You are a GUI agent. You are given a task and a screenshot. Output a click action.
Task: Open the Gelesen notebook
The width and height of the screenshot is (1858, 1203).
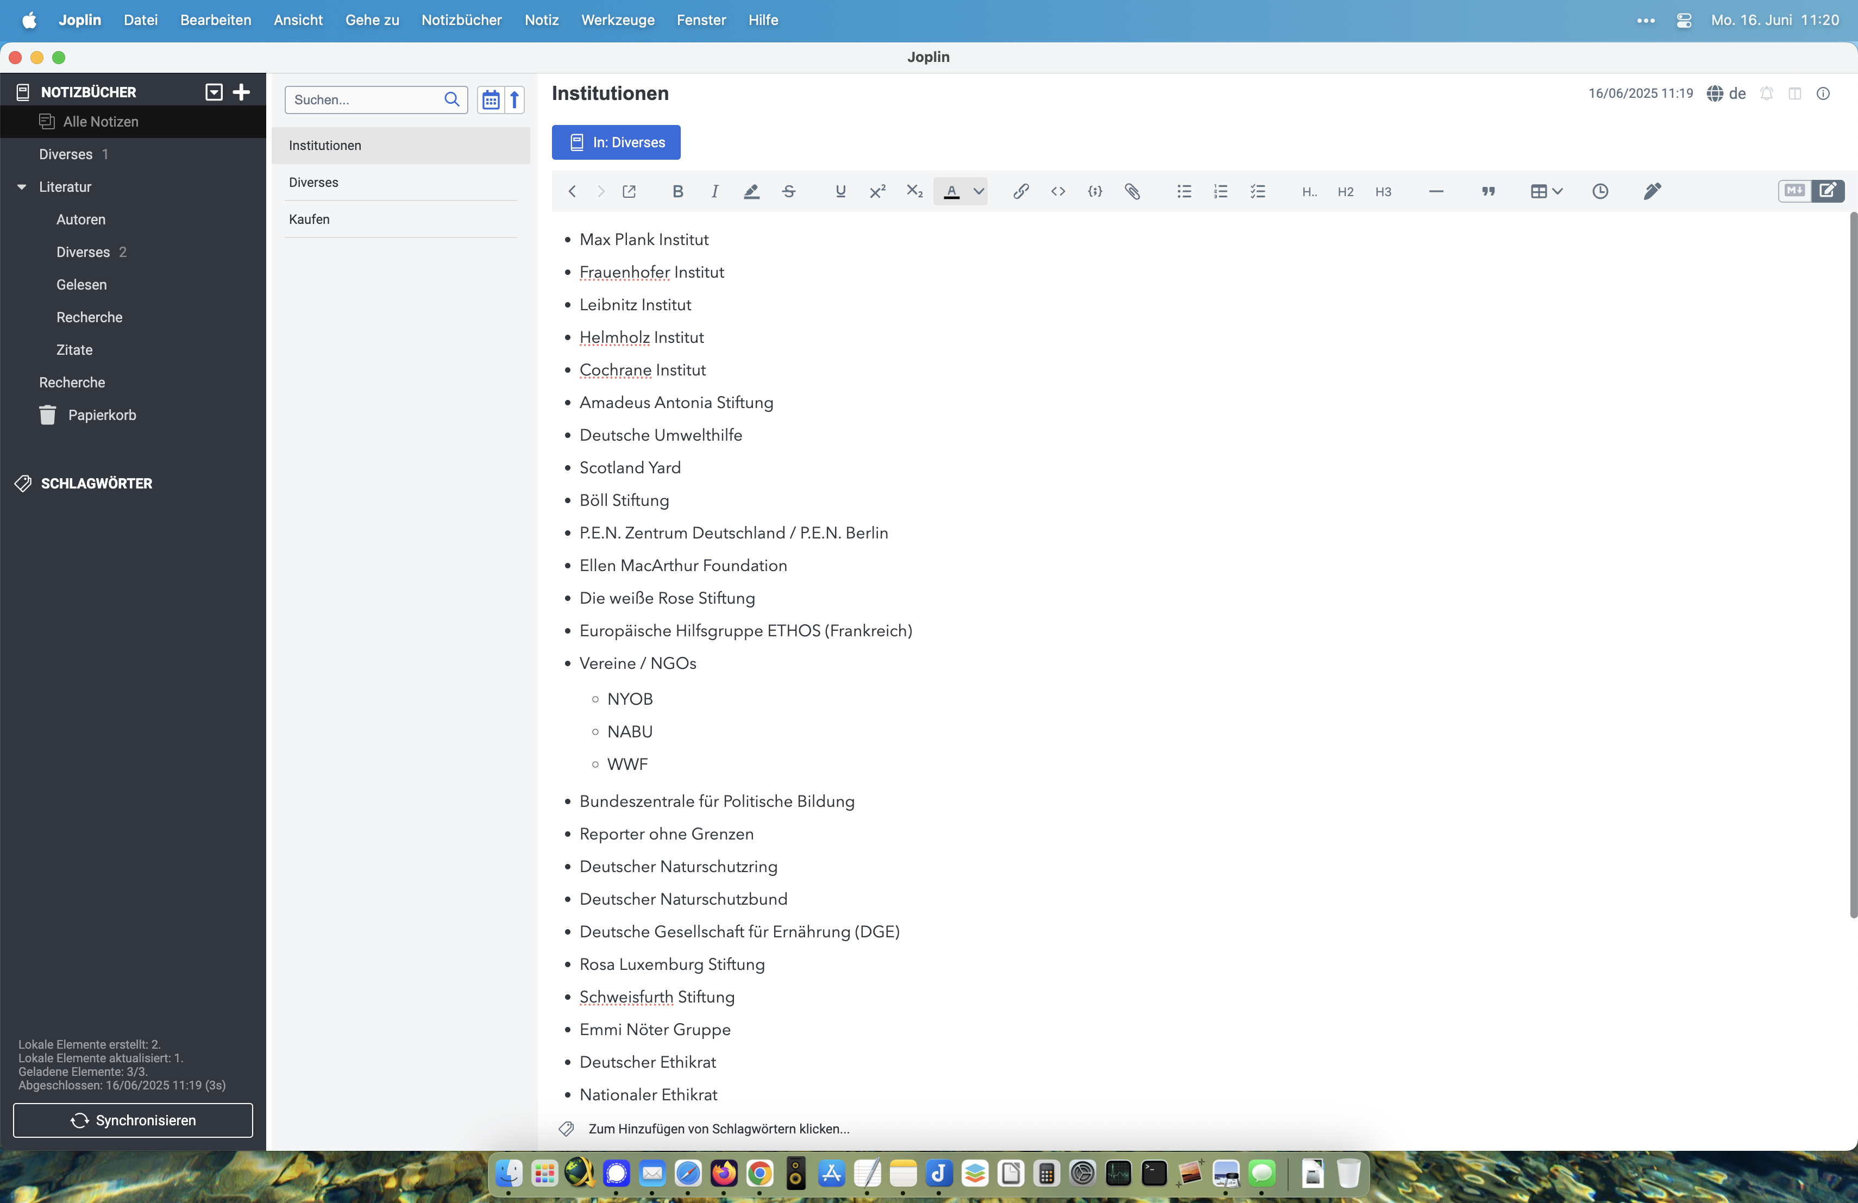pos(133,285)
